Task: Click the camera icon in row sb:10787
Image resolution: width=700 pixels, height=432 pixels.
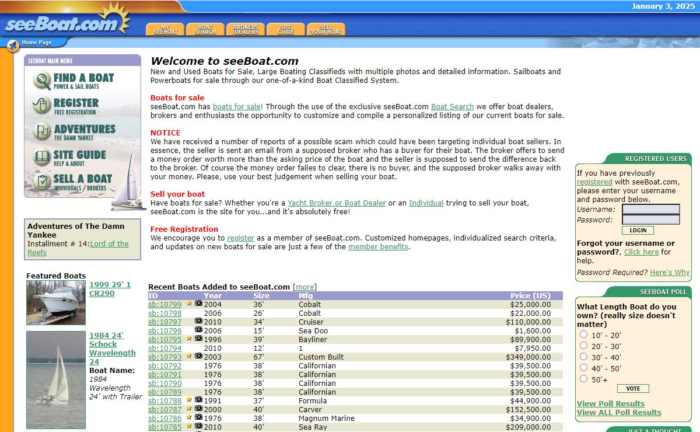Action: [198, 409]
